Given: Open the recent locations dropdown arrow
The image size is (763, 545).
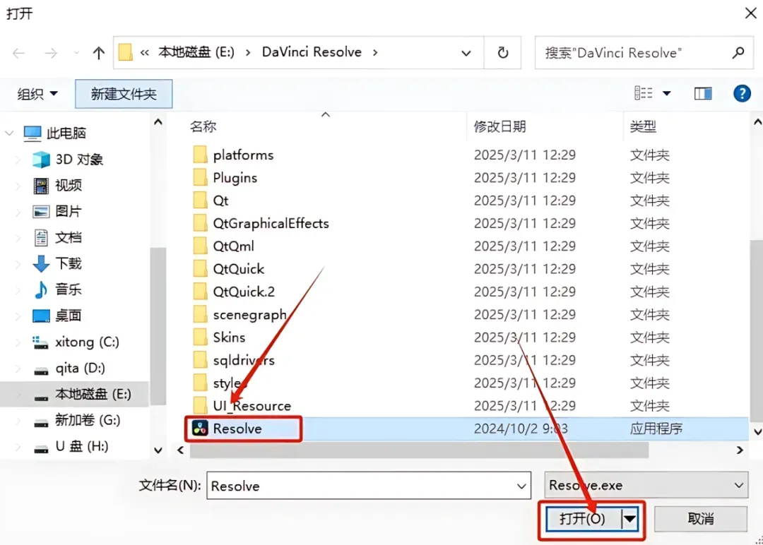Looking at the screenshot, I should pyautogui.click(x=76, y=52).
